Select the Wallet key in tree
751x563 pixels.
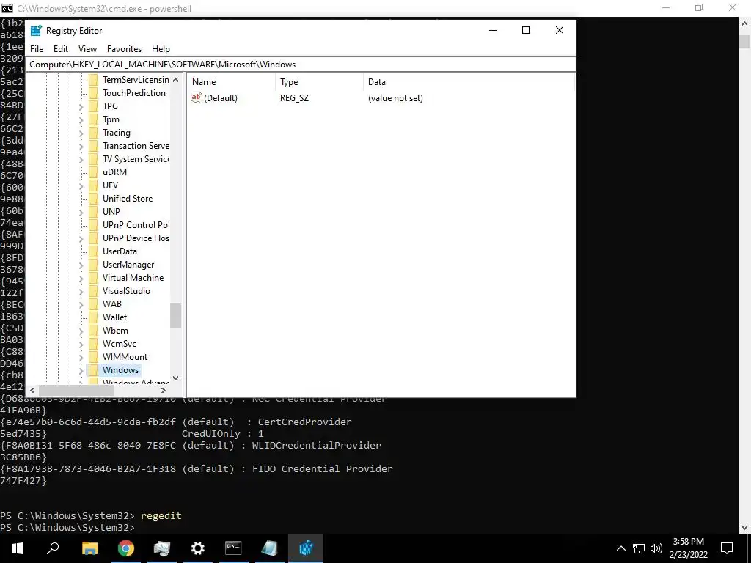pos(114,317)
